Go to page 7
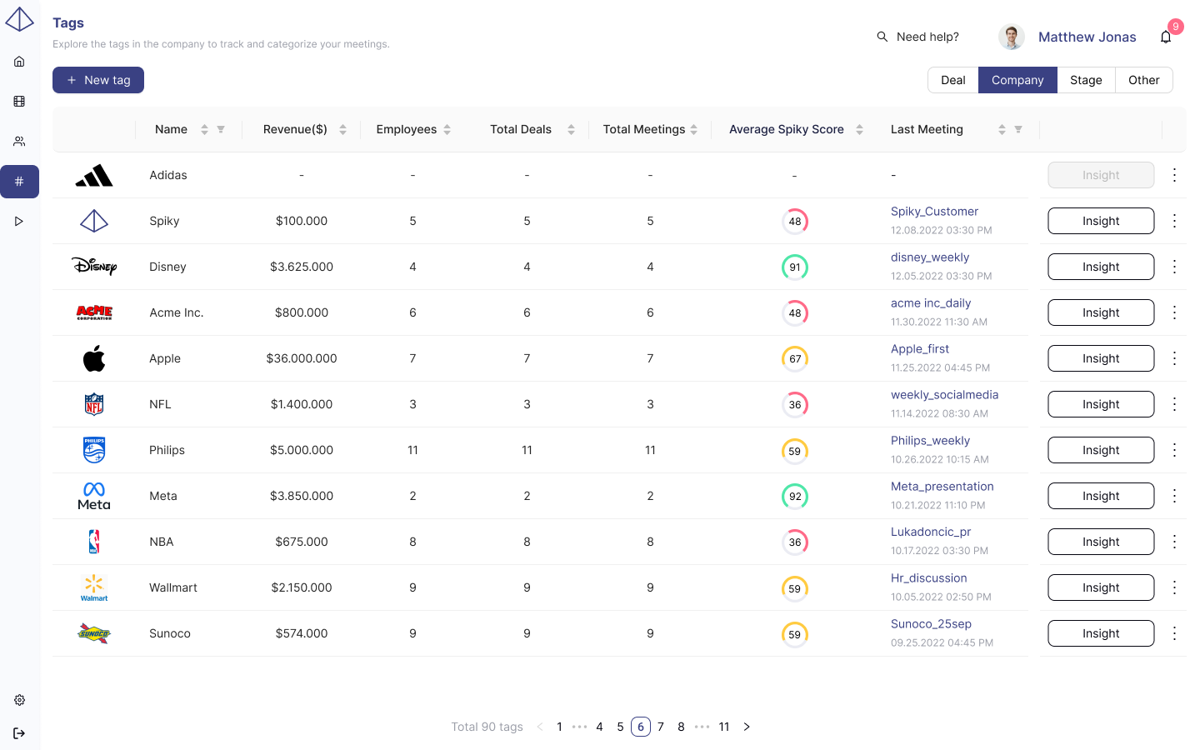 [x=661, y=727]
